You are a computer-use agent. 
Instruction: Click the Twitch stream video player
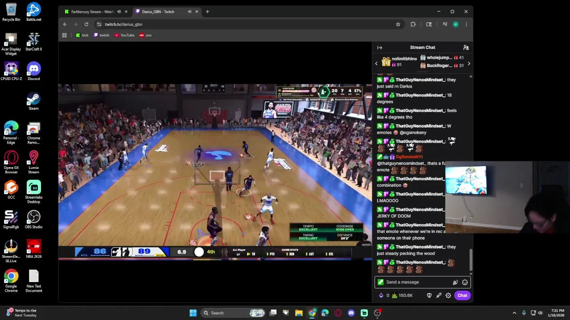(215, 171)
